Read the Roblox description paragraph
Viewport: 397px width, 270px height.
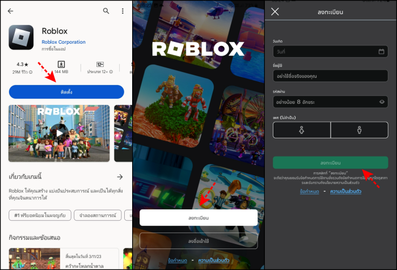tap(66, 194)
